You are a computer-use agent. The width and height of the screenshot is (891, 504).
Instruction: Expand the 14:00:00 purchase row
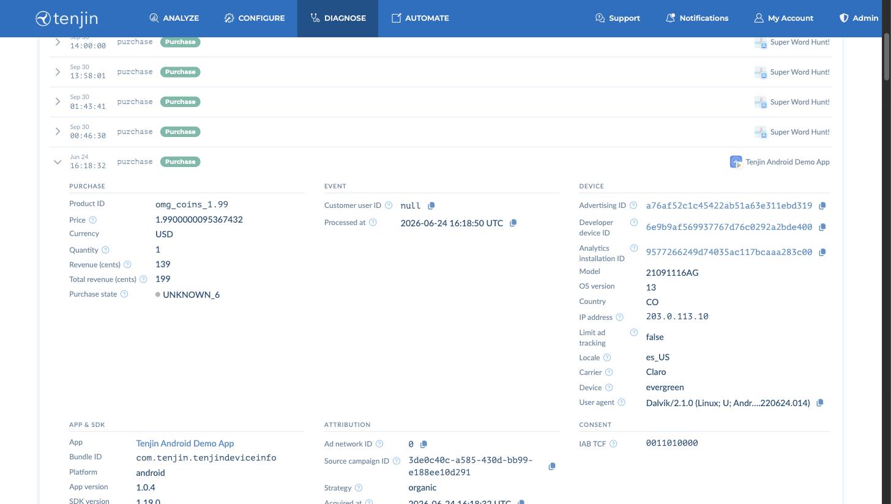tap(58, 42)
